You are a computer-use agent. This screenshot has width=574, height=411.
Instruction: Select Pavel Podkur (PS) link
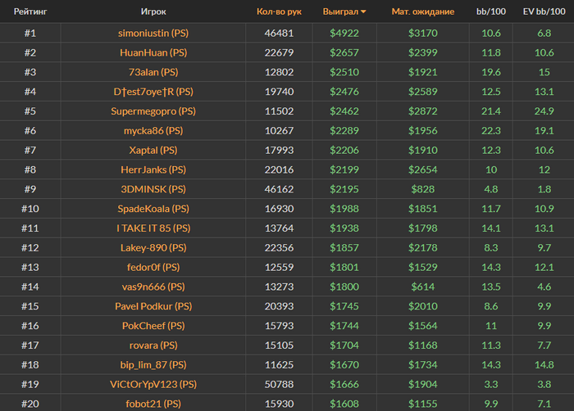point(153,306)
